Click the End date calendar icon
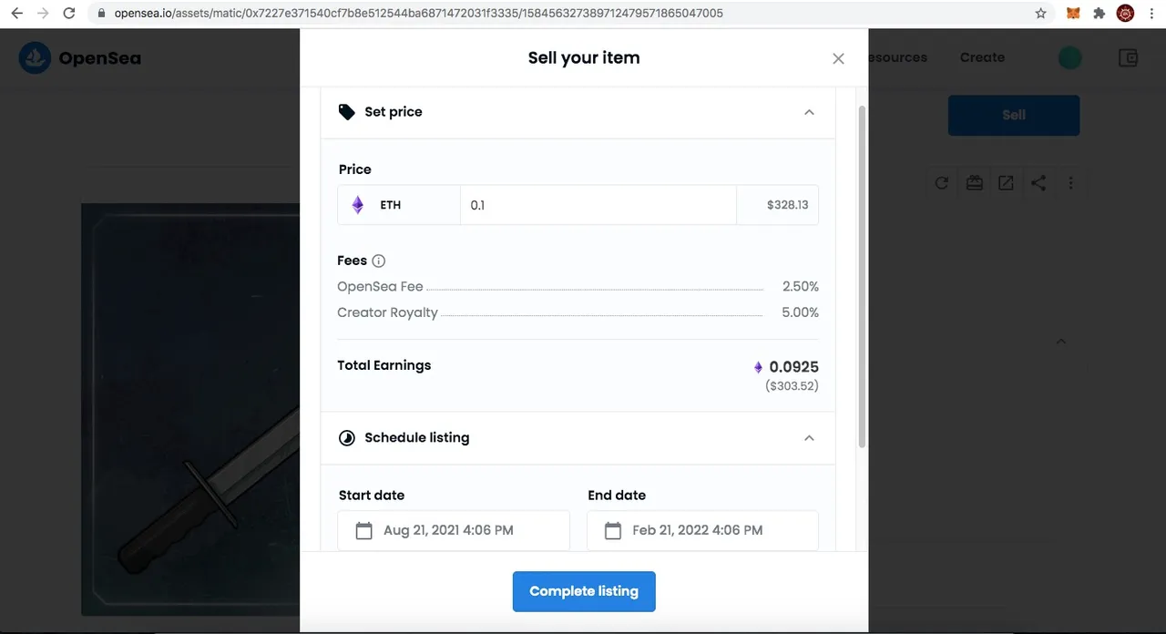Screen dimensions: 1166x634 613,530
